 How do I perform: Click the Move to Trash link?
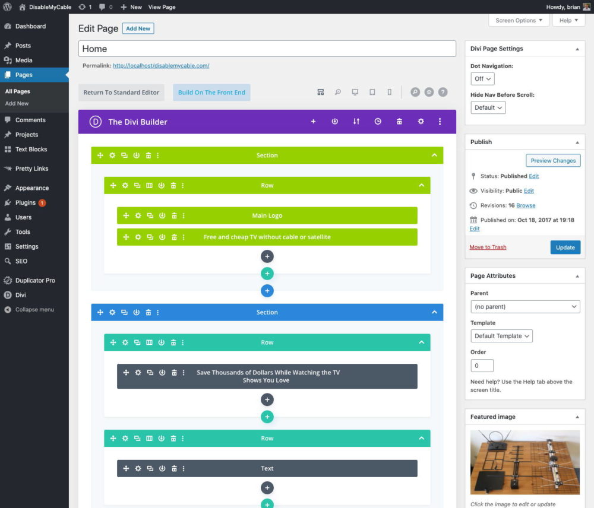(x=488, y=247)
